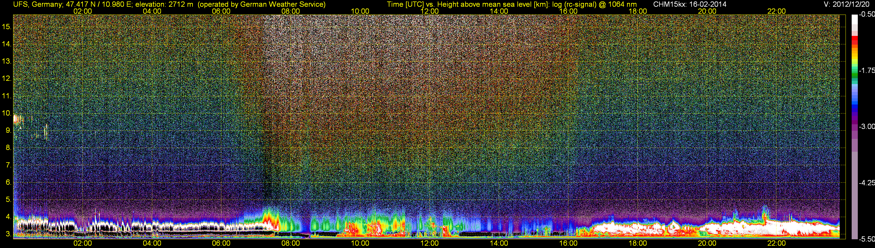Click the 'elevation: 2712 m' text
This screenshot has height=248, width=875.
tap(165, 4)
